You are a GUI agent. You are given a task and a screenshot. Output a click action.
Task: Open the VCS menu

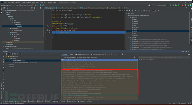click(x=45, y=2)
